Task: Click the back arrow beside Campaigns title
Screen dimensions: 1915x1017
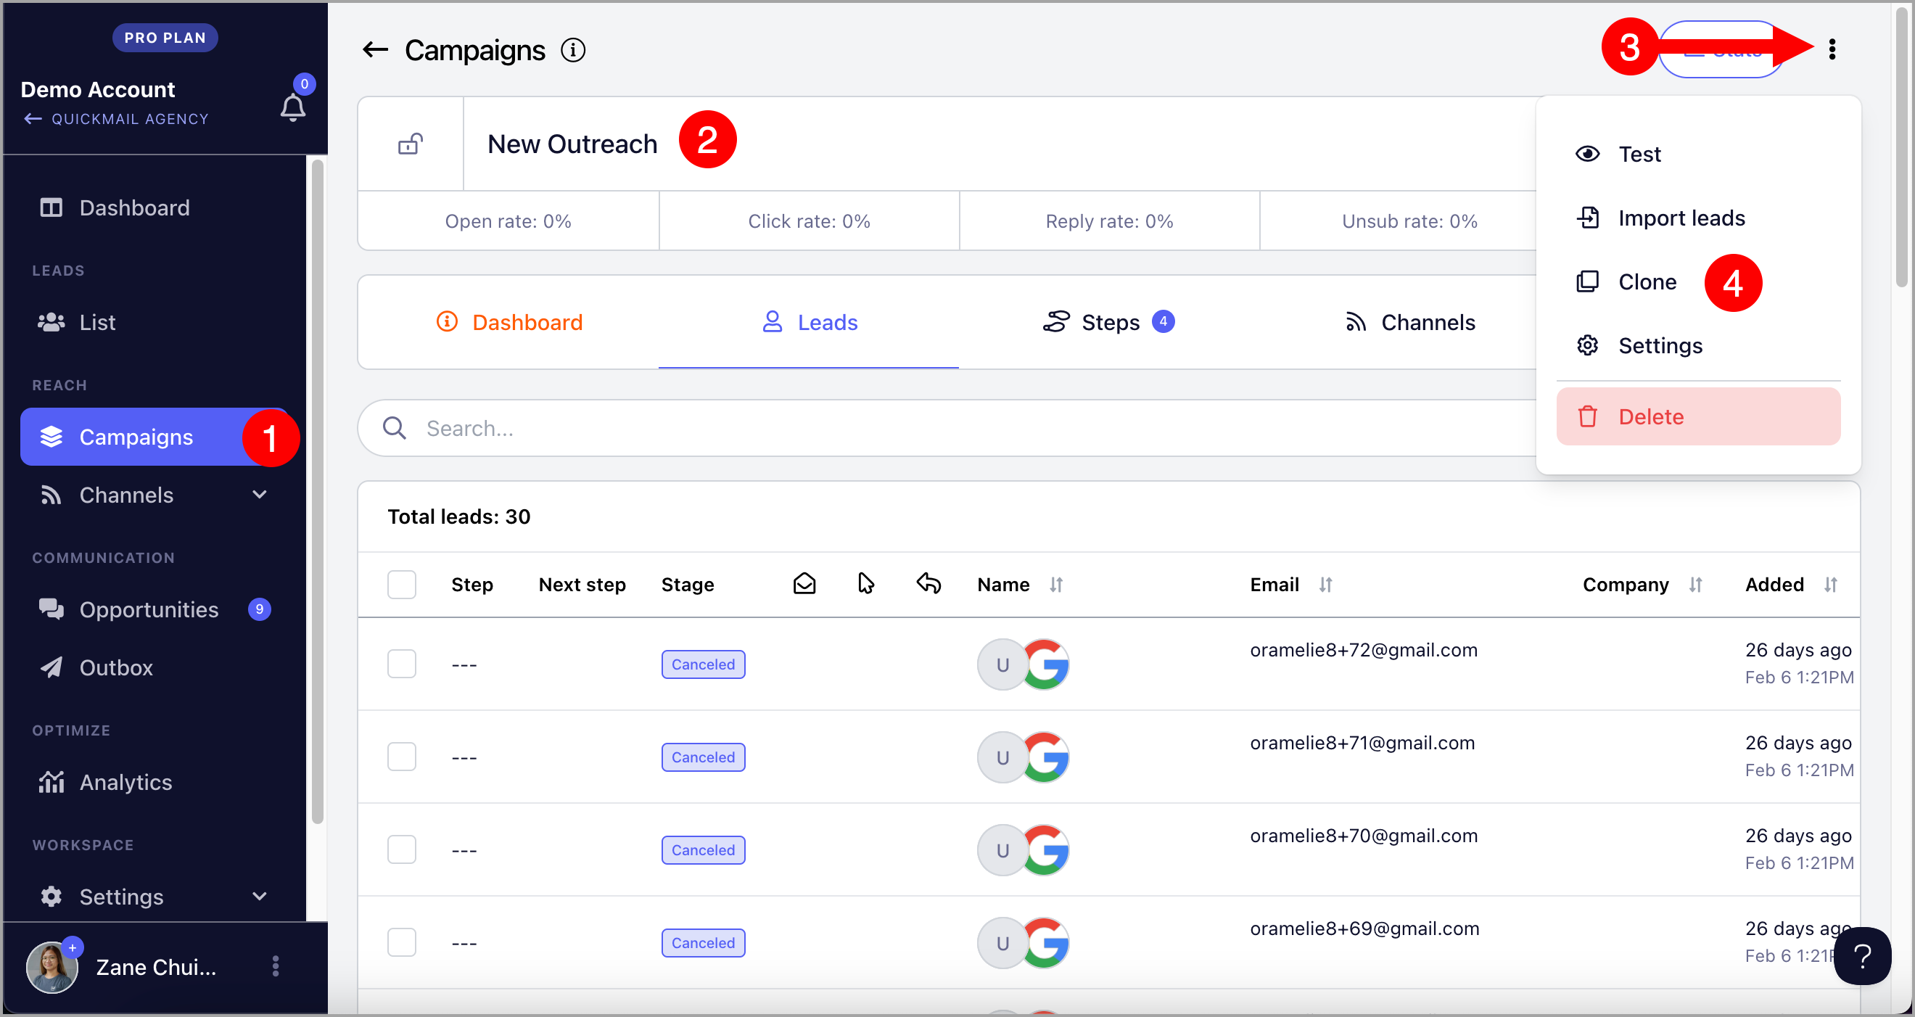Action: pyautogui.click(x=376, y=51)
